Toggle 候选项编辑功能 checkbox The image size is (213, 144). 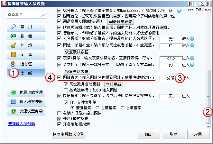(x=59, y=28)
